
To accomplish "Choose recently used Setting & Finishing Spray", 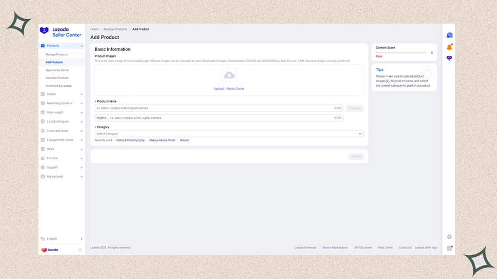I will click(130, 140).
